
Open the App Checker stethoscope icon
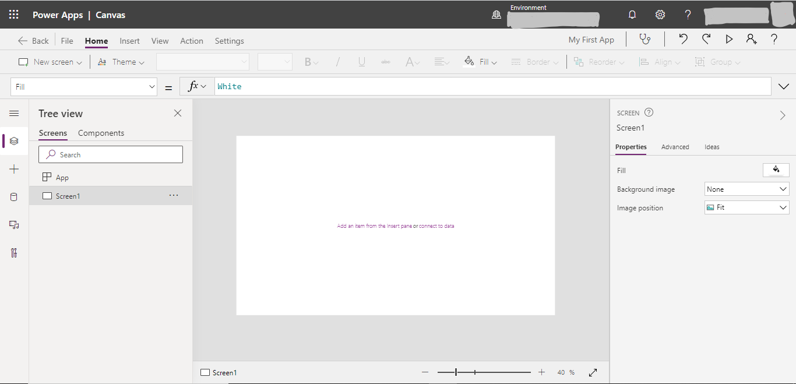click(x=644, y=40)
